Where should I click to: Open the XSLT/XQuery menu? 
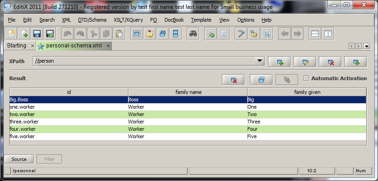pos(128,20)
